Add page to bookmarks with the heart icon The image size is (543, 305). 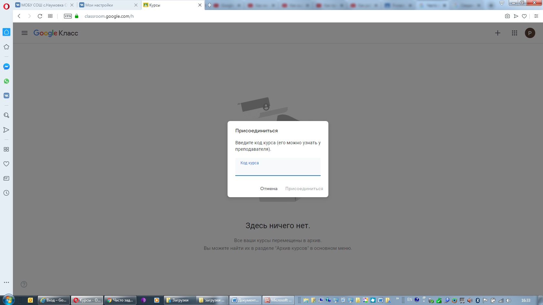pyautogui.click(x=524, y=16)
